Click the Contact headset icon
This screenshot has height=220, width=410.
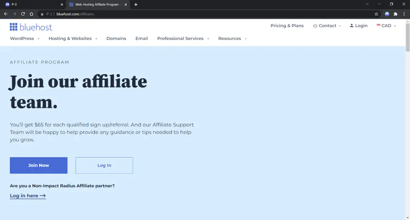click(315, 26)
